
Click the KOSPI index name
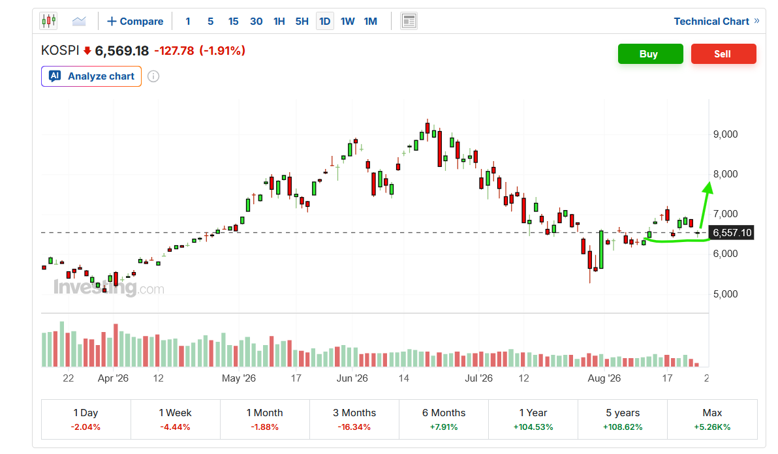60,51
